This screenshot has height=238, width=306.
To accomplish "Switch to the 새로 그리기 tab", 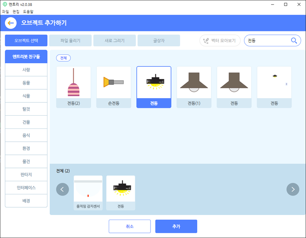I will pos(115,41).
